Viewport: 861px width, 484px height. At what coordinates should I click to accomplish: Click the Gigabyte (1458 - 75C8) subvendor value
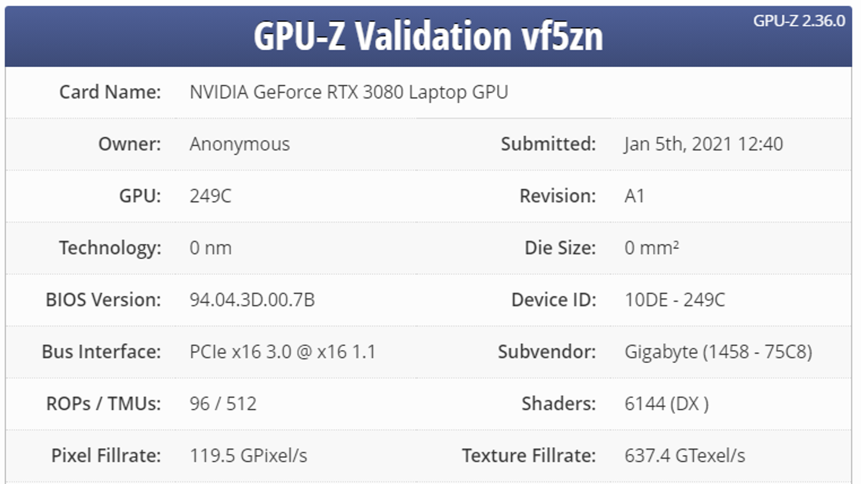pyautogui.click(x=718, y=352)
